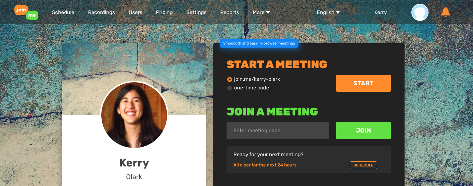
Task: Click the in-browser meetings blue tooltip banner
Action: (x=259, y=44)
